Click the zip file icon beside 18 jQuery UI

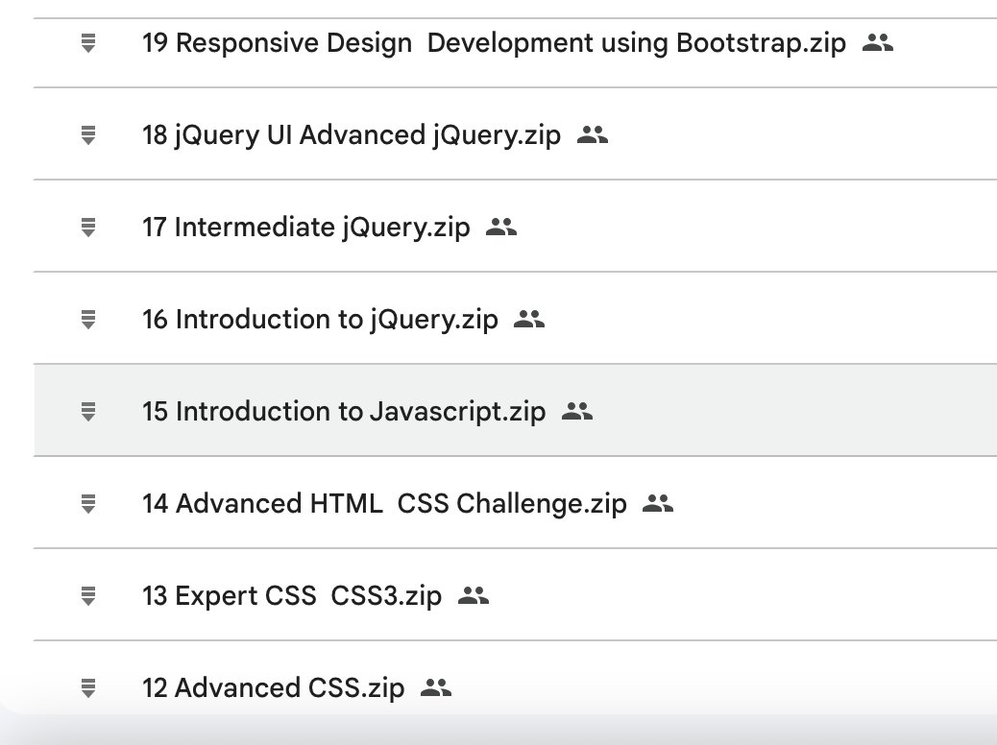(88, 134)
